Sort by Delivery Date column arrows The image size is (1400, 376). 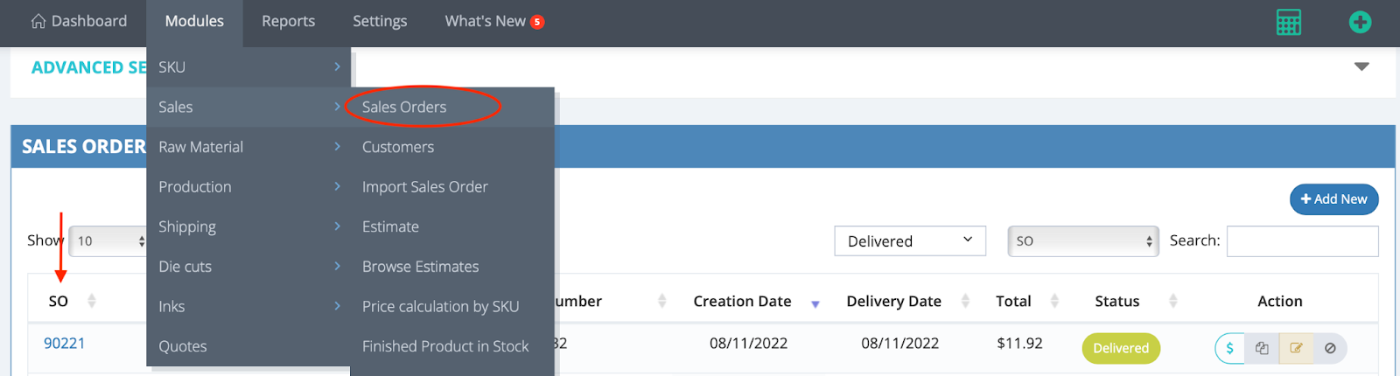(965, 301)
